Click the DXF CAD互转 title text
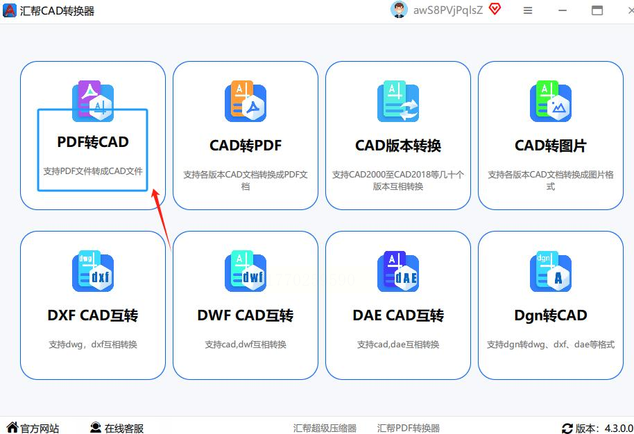The height and width of the screenshot is (434, 634). click(x=92, y=315)
